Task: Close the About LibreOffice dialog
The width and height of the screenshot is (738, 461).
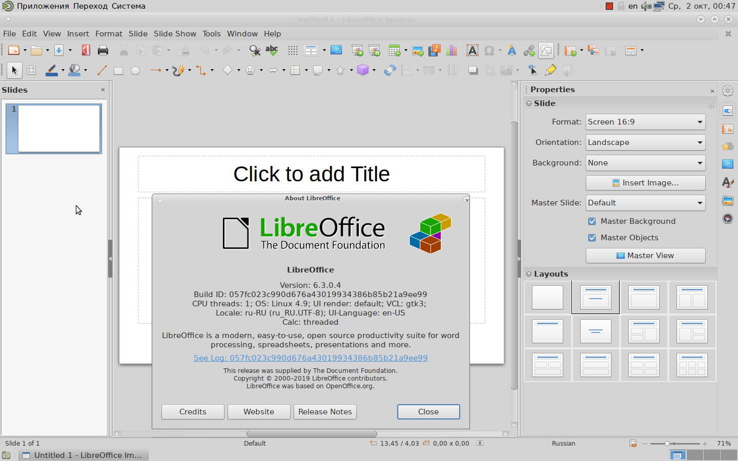Action: 428,412
